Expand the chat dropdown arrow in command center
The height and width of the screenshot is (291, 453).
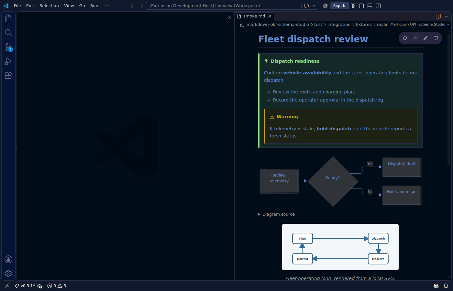(314, 6)
